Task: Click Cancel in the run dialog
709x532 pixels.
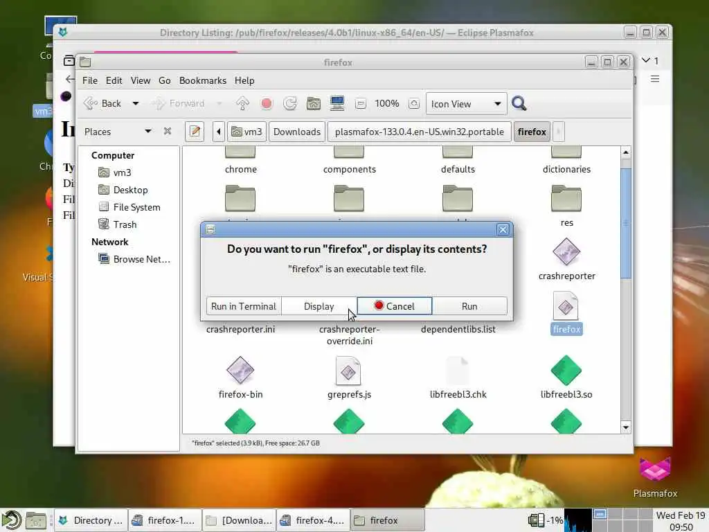Action: click(394, 306)
